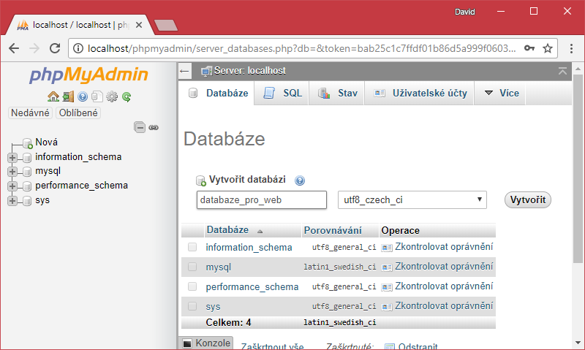Check the sys row checkbox
Screen dimensions: 585x350
coord(192,306)
